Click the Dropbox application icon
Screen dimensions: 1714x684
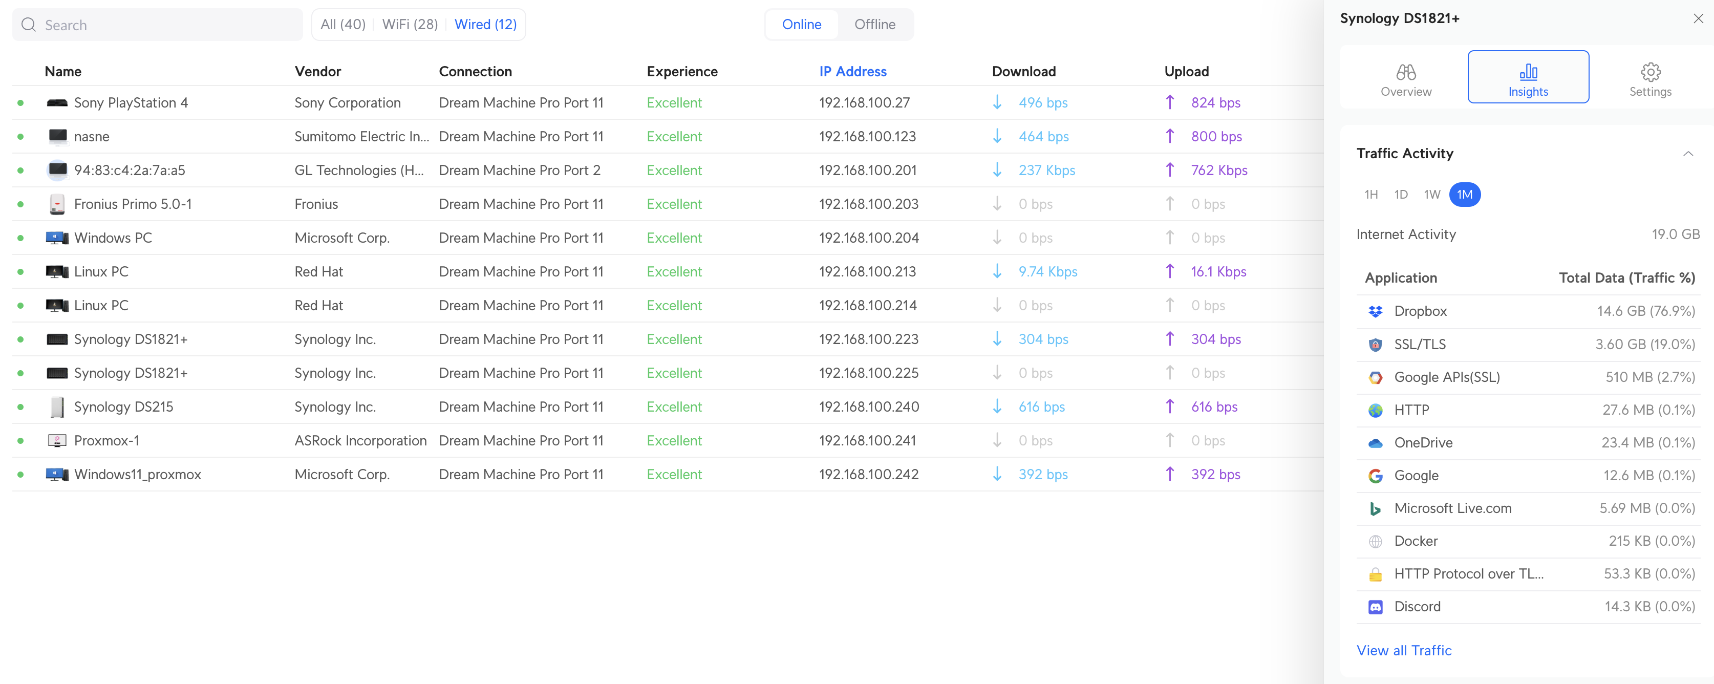[x=1375, y=311]
